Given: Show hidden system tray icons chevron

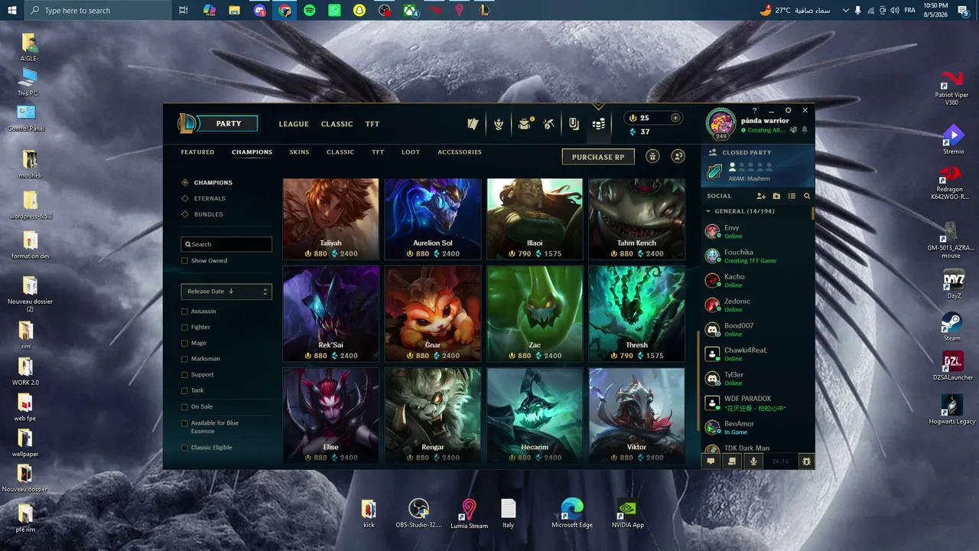Looking at the screenshot, I should [x=845, y=11].
